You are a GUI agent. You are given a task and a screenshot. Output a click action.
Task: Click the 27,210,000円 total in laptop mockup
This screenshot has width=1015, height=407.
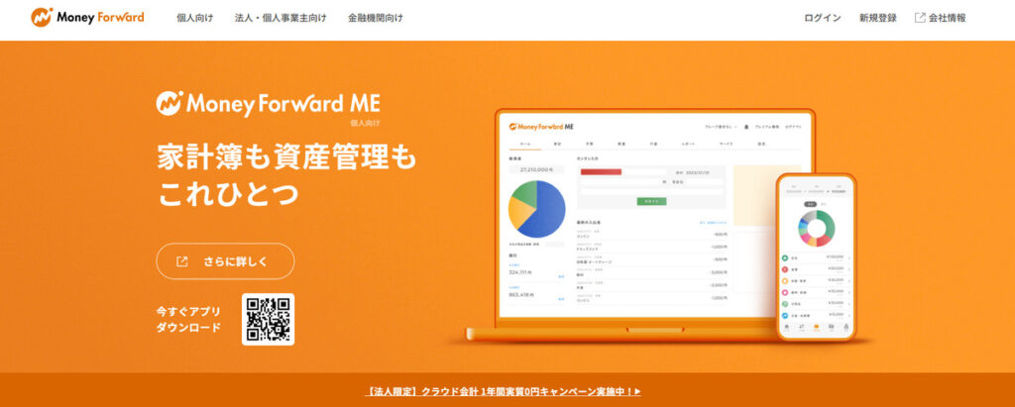536,169
